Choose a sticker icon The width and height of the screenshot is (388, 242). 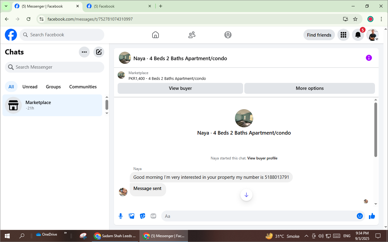pos(142,216)
